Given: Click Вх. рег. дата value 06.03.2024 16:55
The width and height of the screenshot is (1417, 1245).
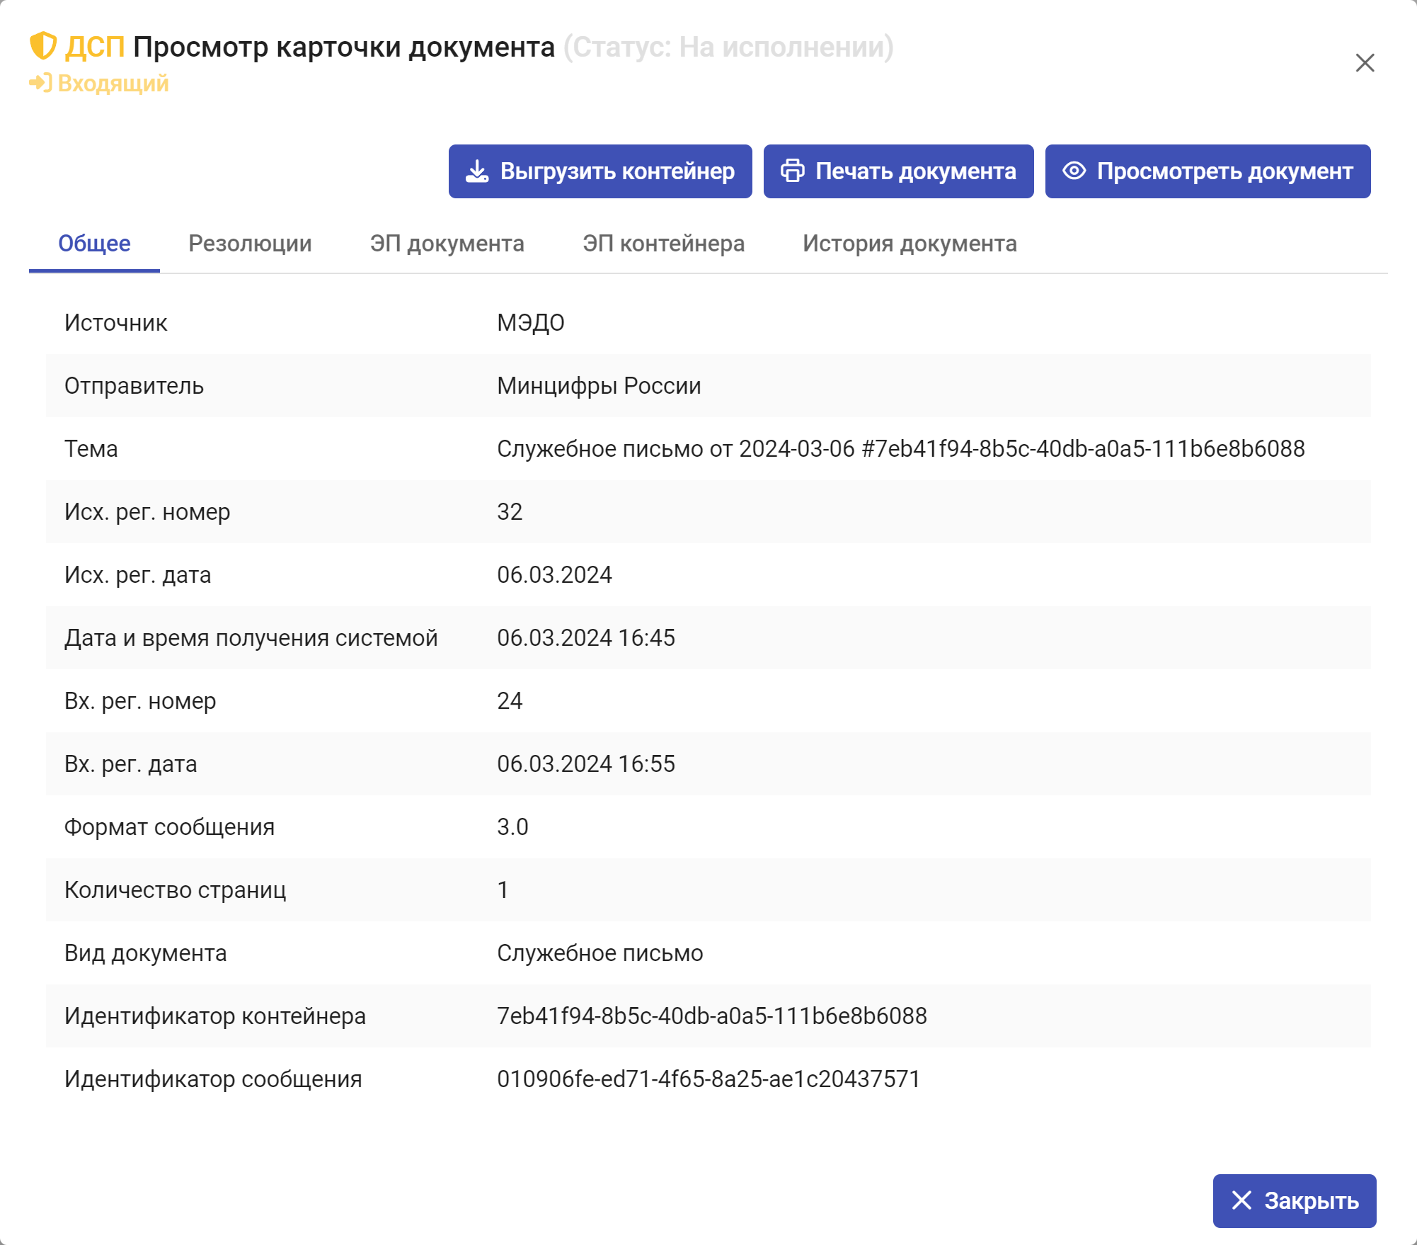Looking at the screenshot, I should click(x=586, y=764).
